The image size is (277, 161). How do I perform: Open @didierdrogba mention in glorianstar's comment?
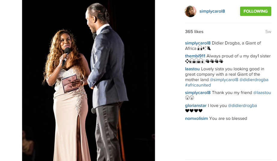coord(242,105)
